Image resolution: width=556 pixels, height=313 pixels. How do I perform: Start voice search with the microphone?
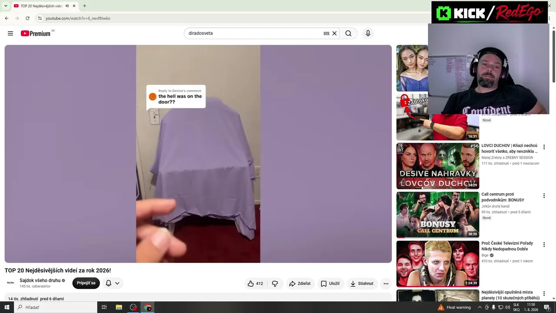368,33
